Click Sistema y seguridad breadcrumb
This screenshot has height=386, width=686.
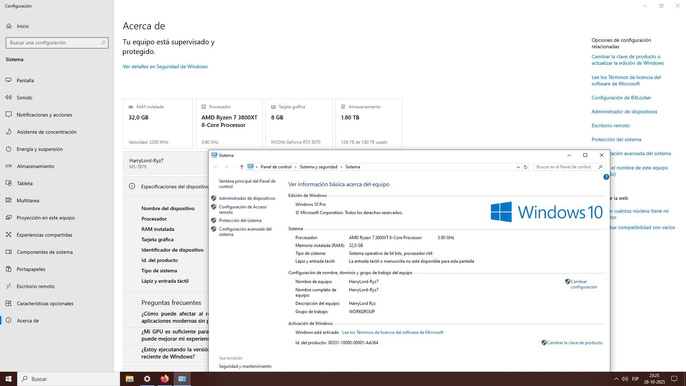tap(318, 167)
